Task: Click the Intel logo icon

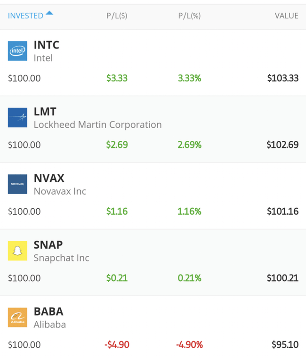Action: [17, 51]
